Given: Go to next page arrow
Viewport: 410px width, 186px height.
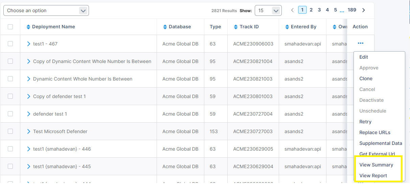Looking at the screenshot, I should coord(364,10).
